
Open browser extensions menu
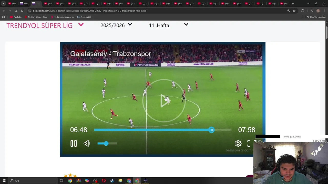point(303,11)
